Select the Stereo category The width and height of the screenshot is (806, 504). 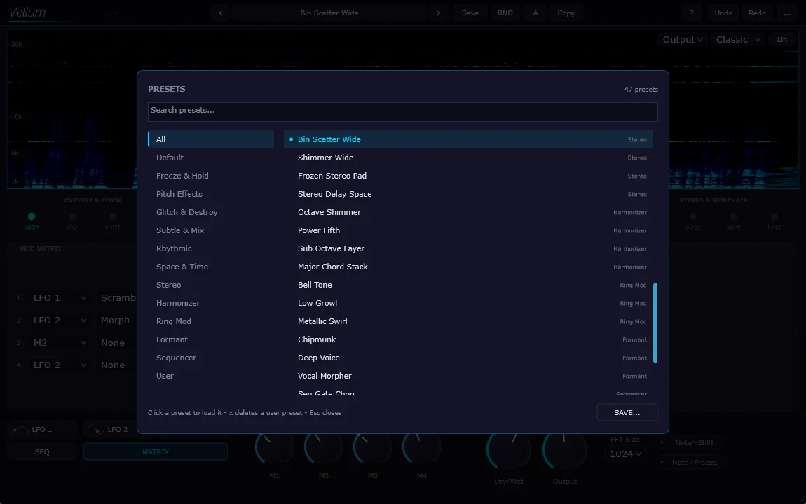[211, 285]
